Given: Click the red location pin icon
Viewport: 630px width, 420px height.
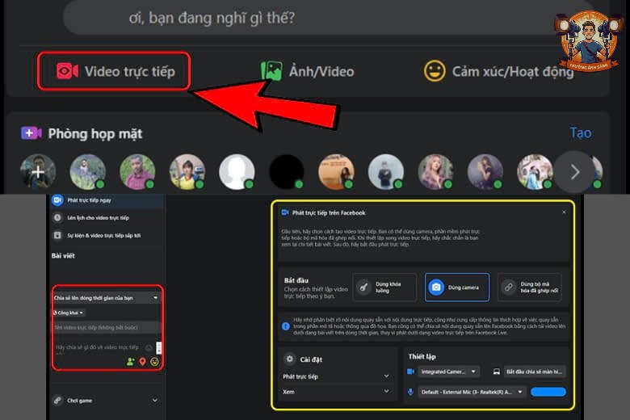Looking at the screenshot, I should coord(142,362).
